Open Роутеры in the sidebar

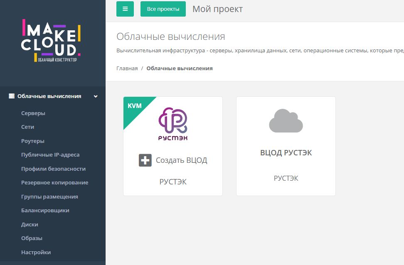(33, 141)
